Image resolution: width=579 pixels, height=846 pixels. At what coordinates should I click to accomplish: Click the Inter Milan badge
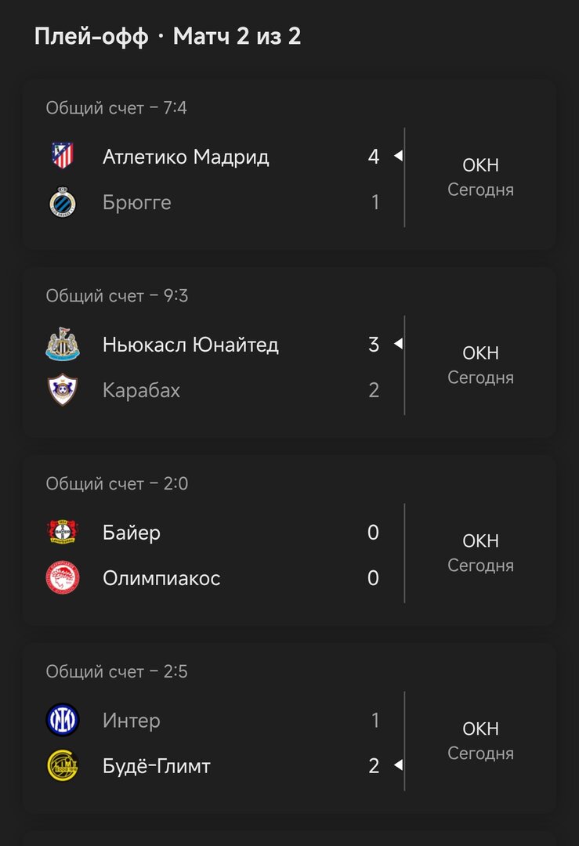pyautogui.click(x=63, y=721)
